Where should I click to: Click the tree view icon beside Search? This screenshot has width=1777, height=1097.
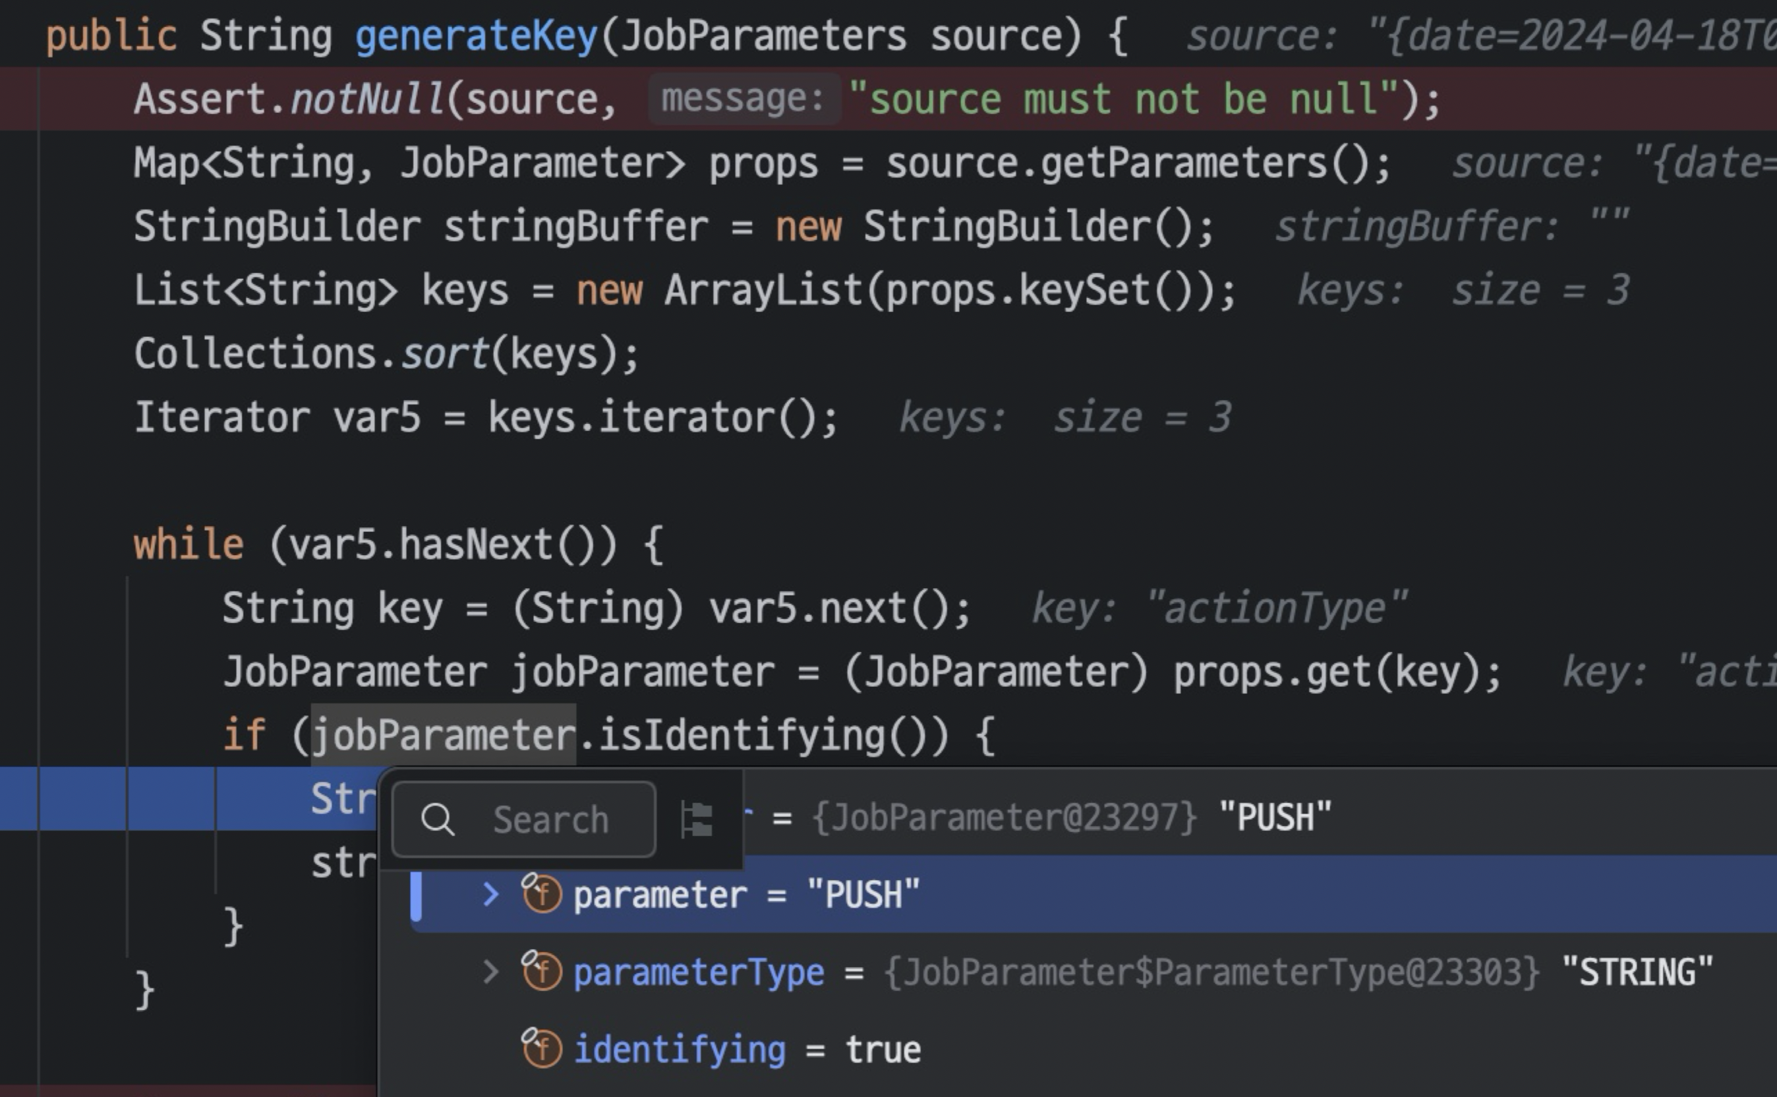point(696,820)
